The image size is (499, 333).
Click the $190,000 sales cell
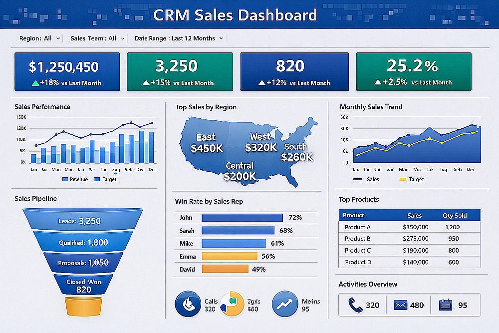[415, 251]
